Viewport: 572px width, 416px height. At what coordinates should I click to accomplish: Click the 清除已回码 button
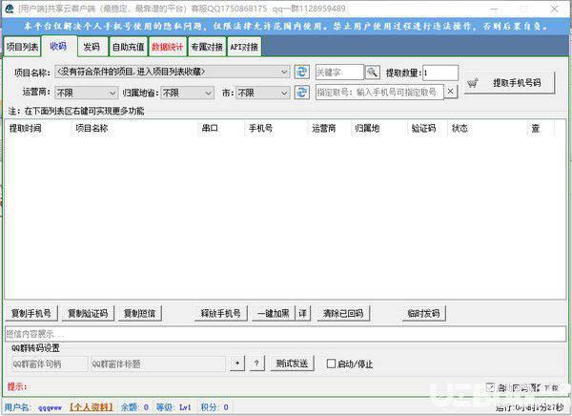[343, 313]
